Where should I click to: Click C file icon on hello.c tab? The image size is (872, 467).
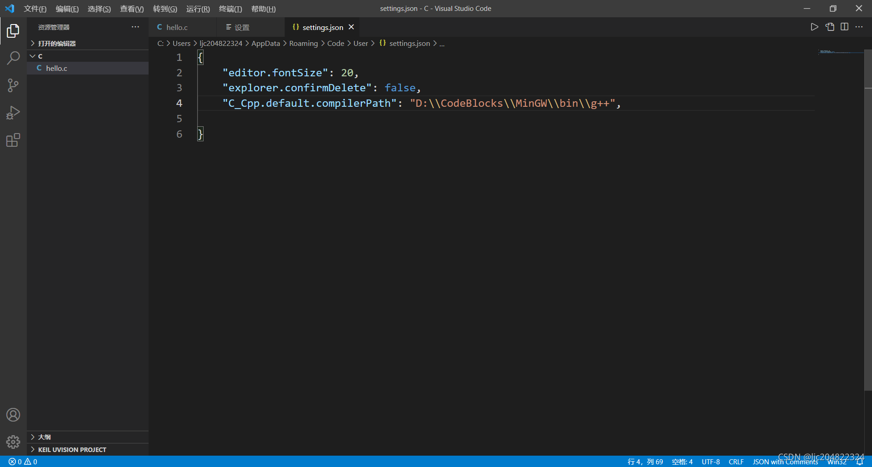tap(159, 27)
